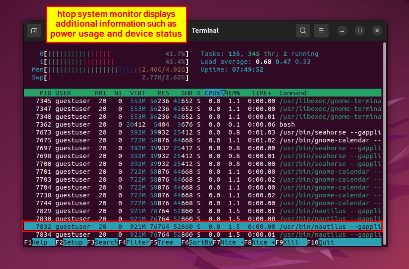Sort by the CPU% column header
This screenshot has width=409, height=269.
213,93
